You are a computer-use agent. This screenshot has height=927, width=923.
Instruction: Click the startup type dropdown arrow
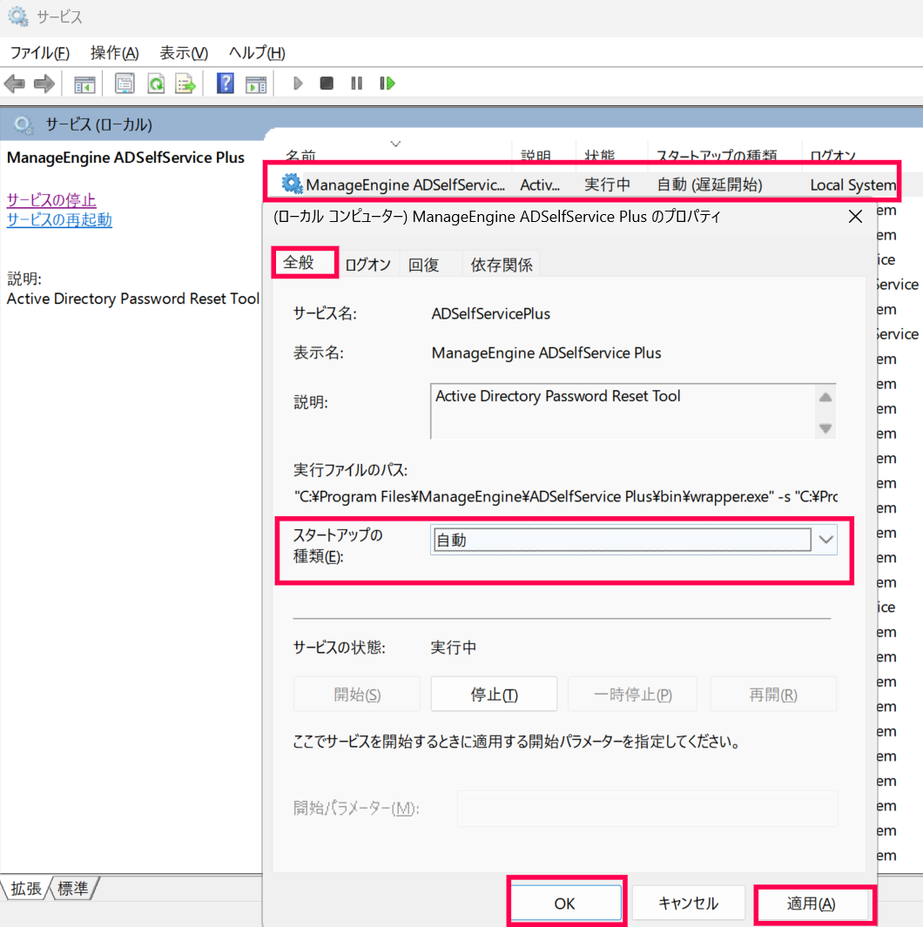826,540
